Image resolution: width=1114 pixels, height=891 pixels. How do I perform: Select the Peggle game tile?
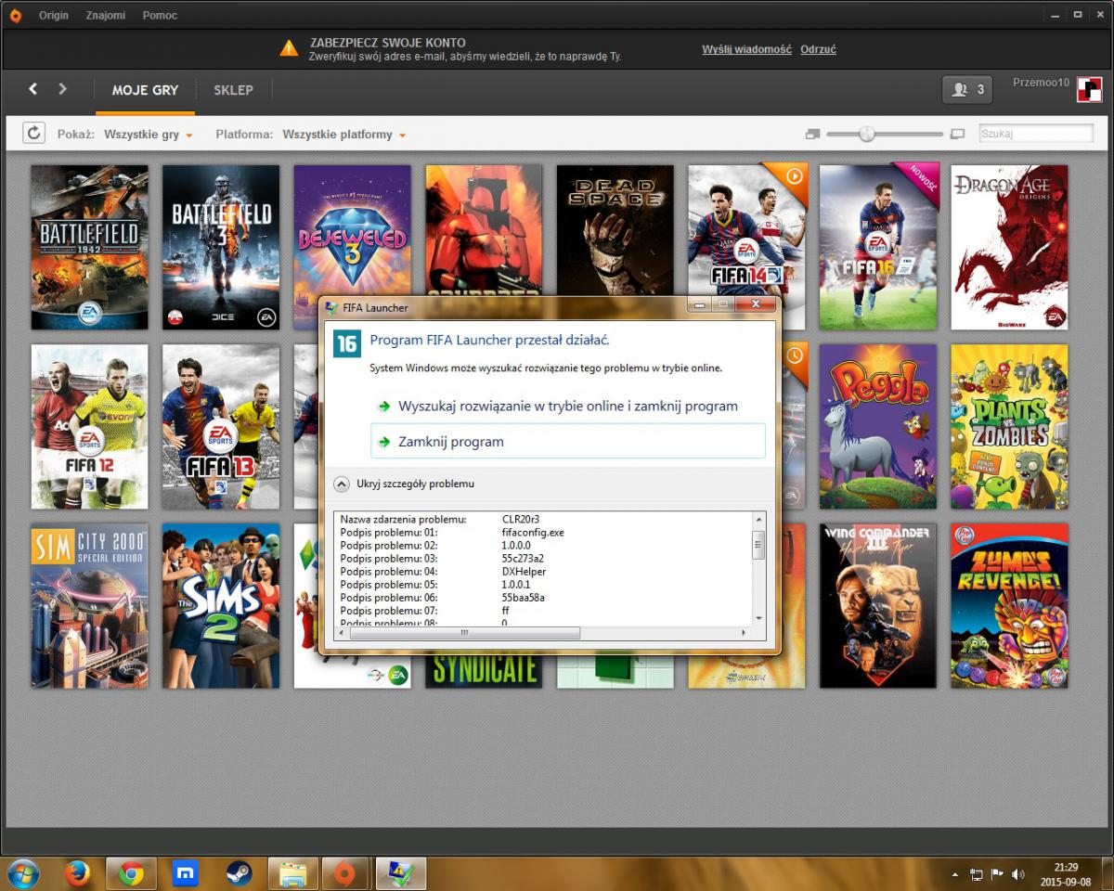pos(878,427)
